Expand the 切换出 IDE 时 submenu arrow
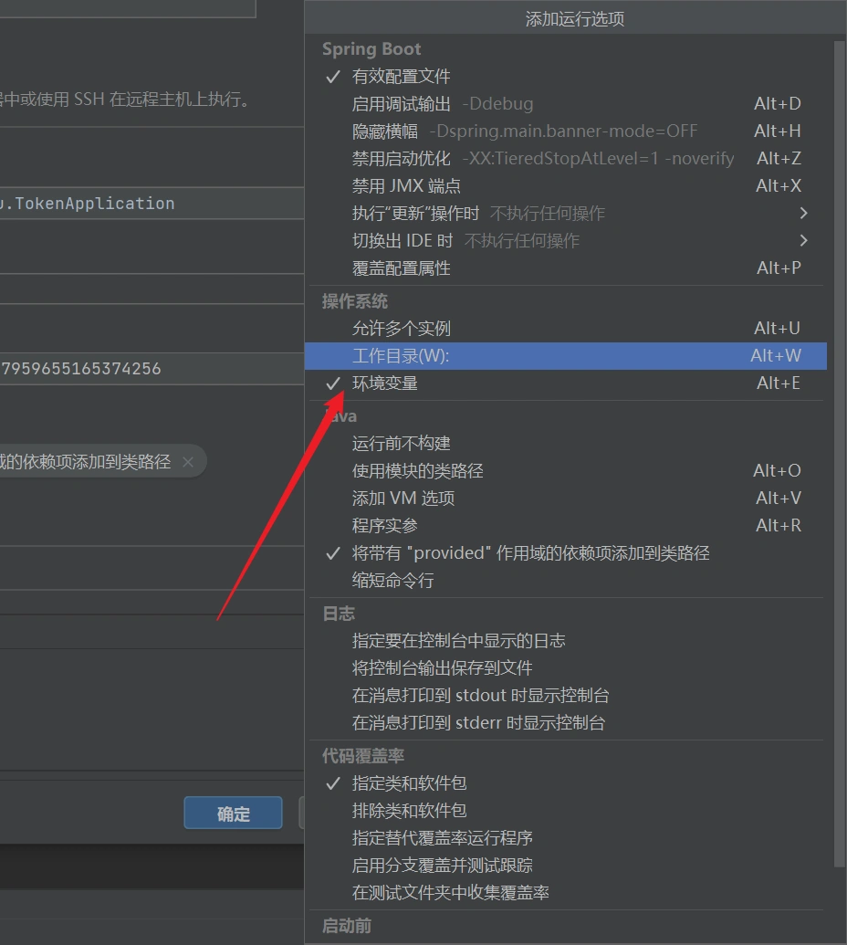The image size is (847, 945). pos(803,241)
